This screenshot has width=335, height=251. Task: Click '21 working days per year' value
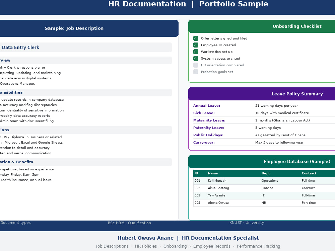click(276, 106)
